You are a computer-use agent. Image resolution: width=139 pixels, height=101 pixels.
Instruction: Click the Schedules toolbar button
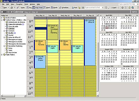[64, 8]
